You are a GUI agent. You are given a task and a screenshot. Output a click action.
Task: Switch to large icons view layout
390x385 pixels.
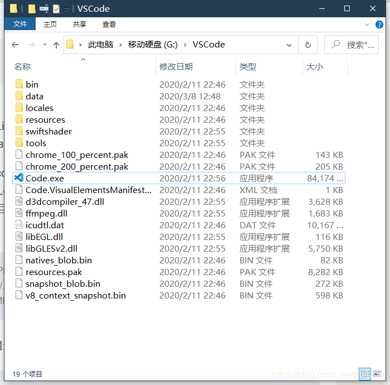point(377,374)
